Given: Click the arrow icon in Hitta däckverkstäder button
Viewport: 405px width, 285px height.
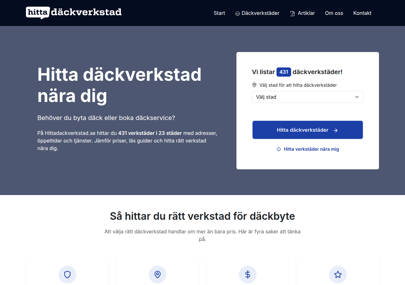Looking at the screenshot, I should [336, 130].
